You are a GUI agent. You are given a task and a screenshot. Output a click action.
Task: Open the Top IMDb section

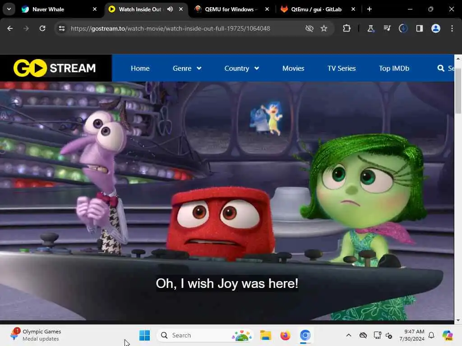tap(394, 68)
